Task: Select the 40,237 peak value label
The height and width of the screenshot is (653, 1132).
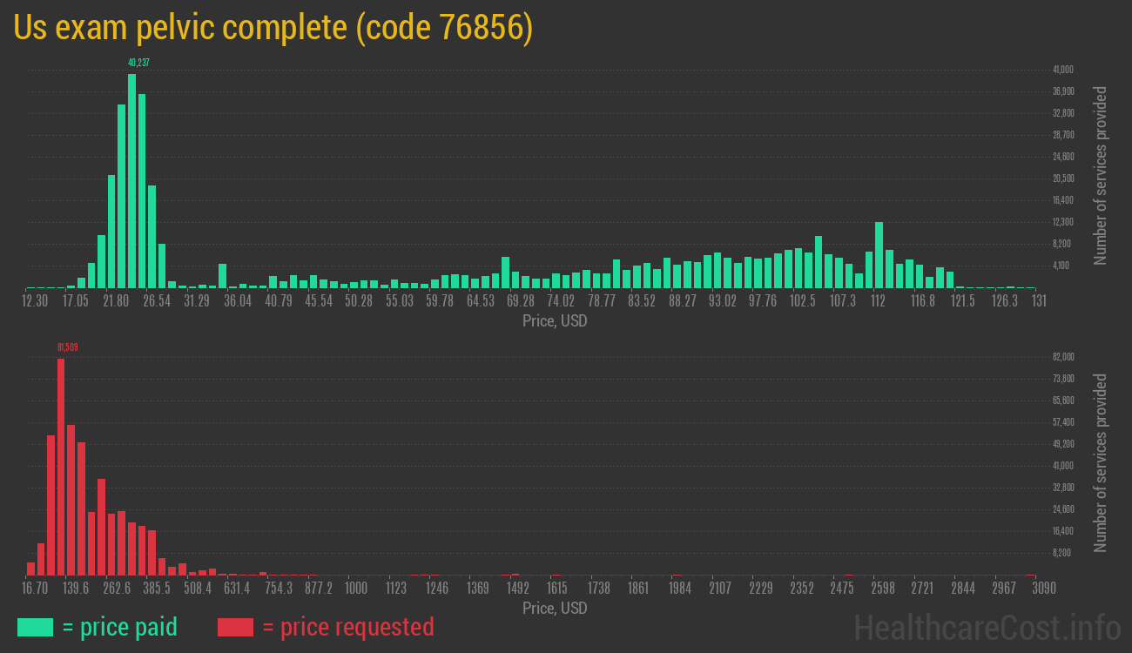Action: pyautogui.click(x=138, y=63)
